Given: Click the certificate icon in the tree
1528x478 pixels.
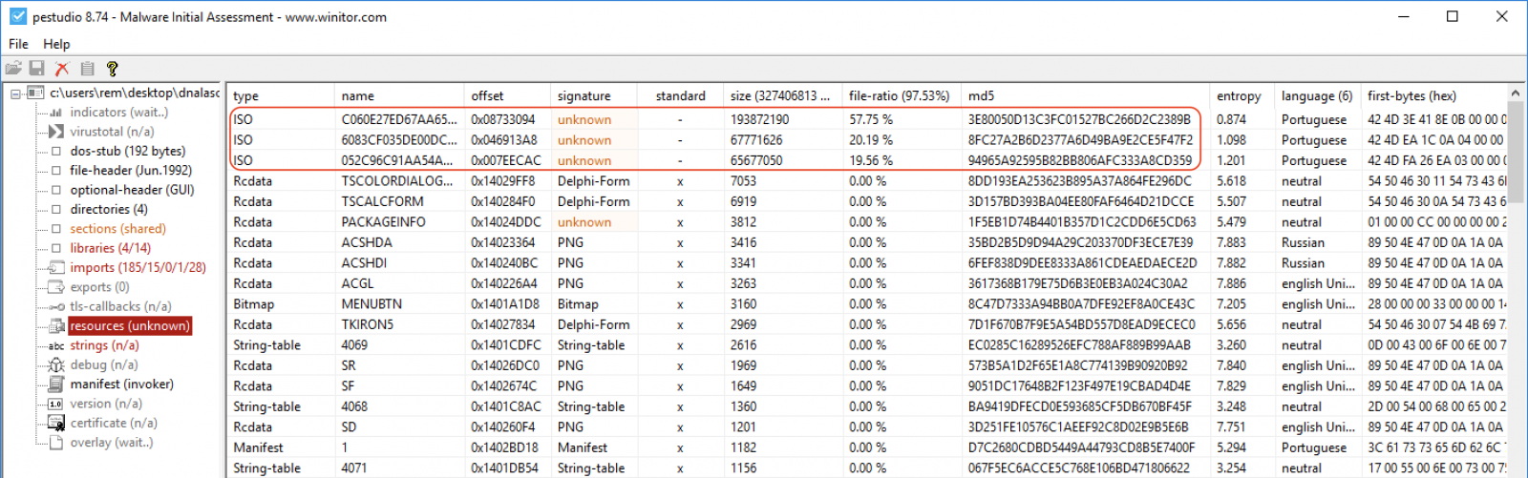Looking at the screenshot, I should [x=56, y=423].
